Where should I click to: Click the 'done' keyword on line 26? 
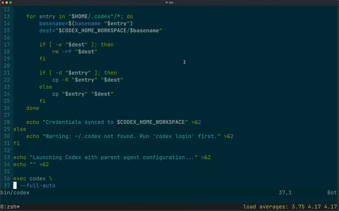point(33,108)
